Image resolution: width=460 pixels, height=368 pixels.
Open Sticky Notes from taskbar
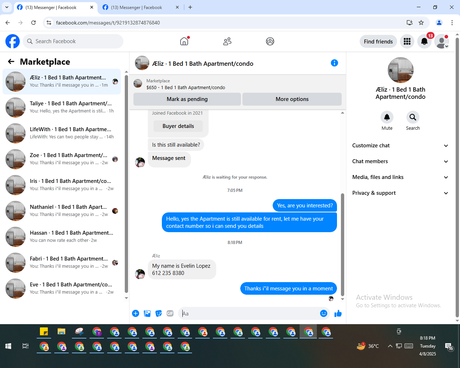44,332
